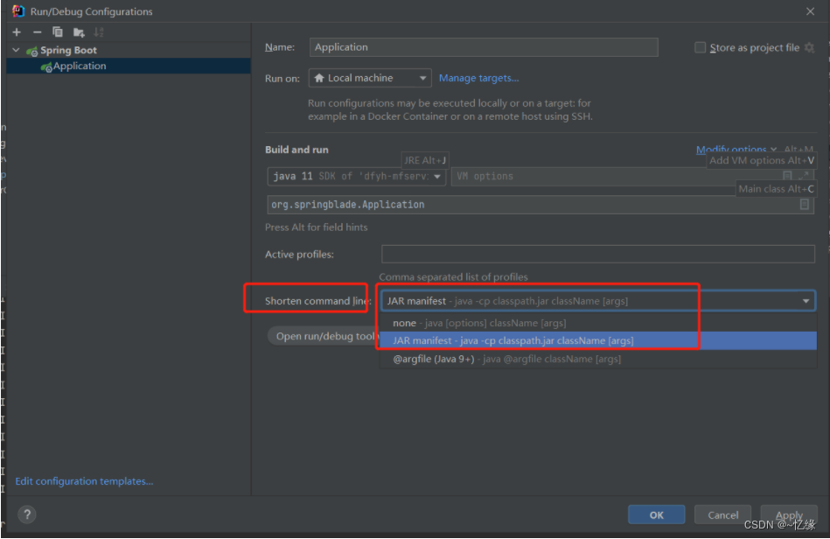This screenshot has width=830, height=539.
Task: Click the Cancel button
Action: (x=722, y=515)
